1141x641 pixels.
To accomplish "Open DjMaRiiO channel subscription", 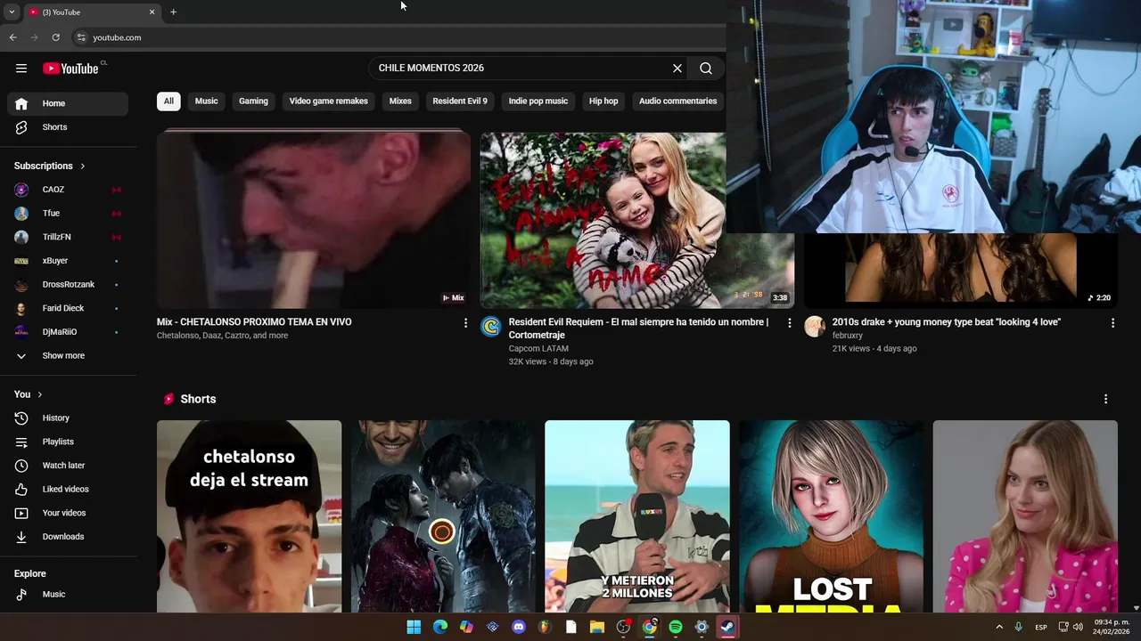I will tap(68, 332).
